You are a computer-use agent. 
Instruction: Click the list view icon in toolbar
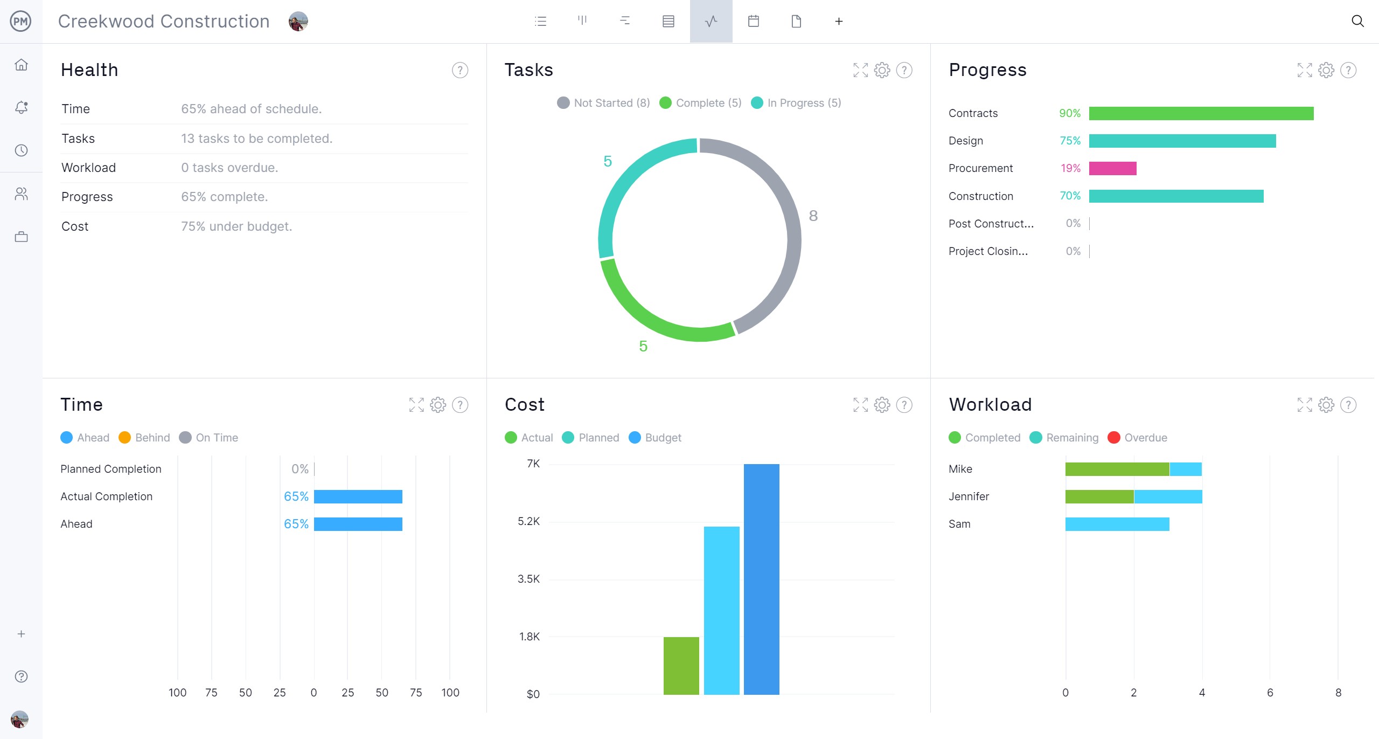[x=541, y=21]
